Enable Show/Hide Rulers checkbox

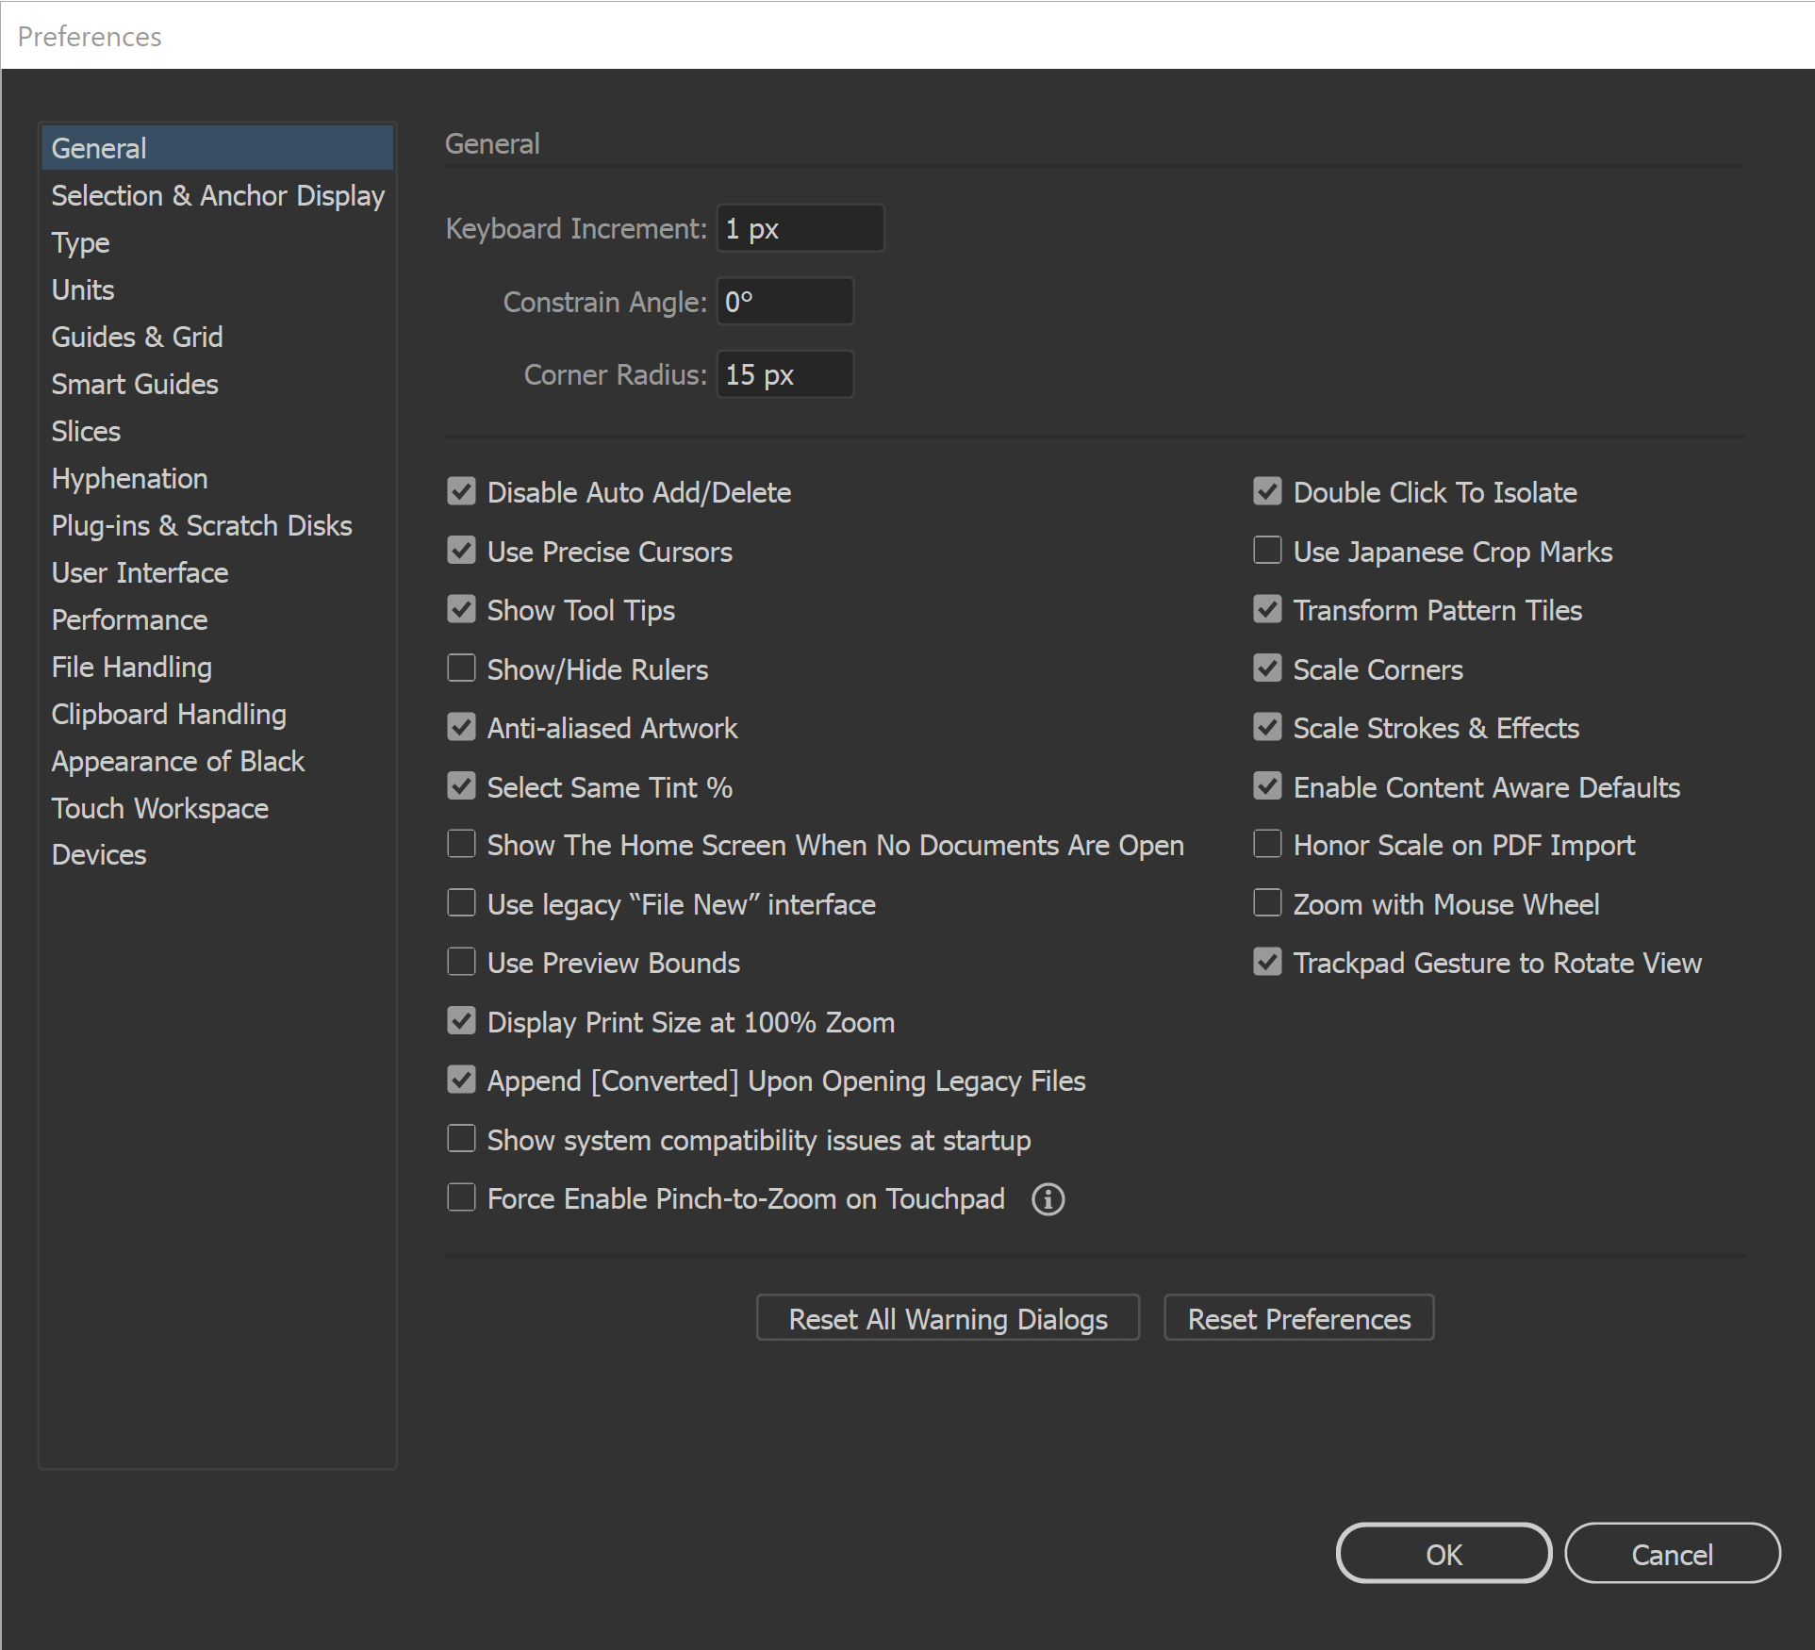tap(461, 668)
